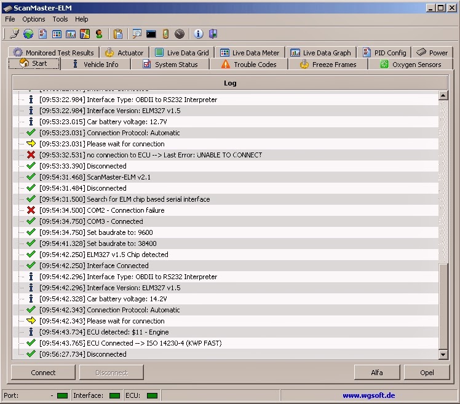Select the 'Set baudrate to: 38400' row
Image resolution: width=460 pixels, height=404 pixels.
click(x=225, y=244)
